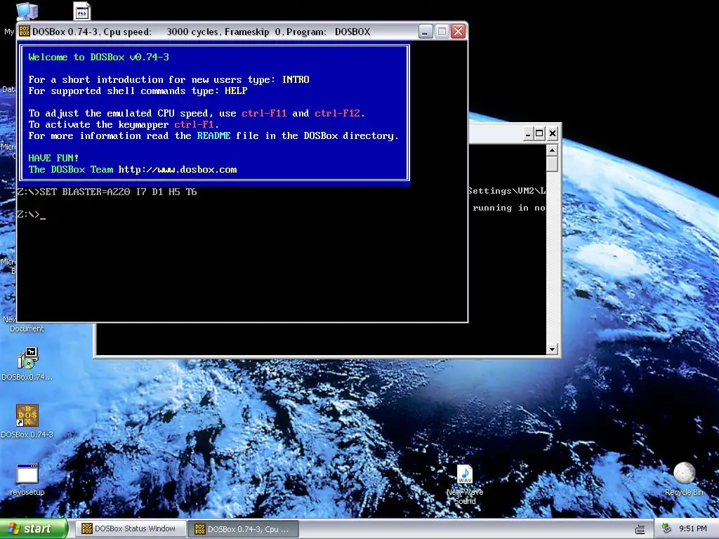Select the DOSBox 0.74-3 taskbar button
Viewport: 719px width, 539px height.
(244, 529)
